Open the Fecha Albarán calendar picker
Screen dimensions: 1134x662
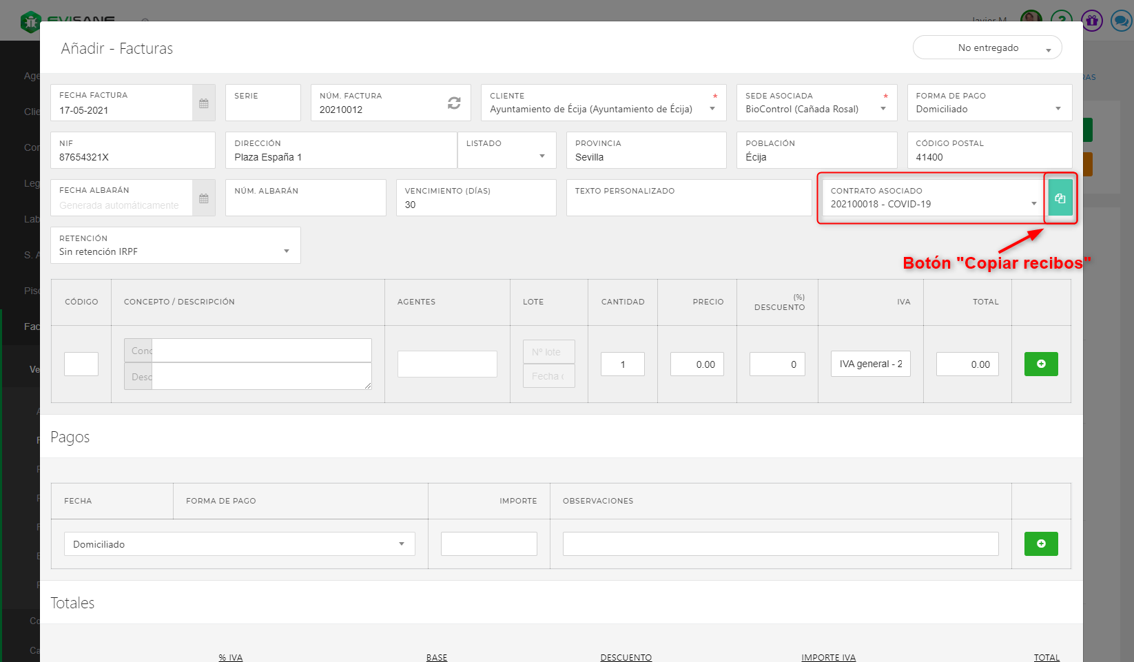pos(203,198)
